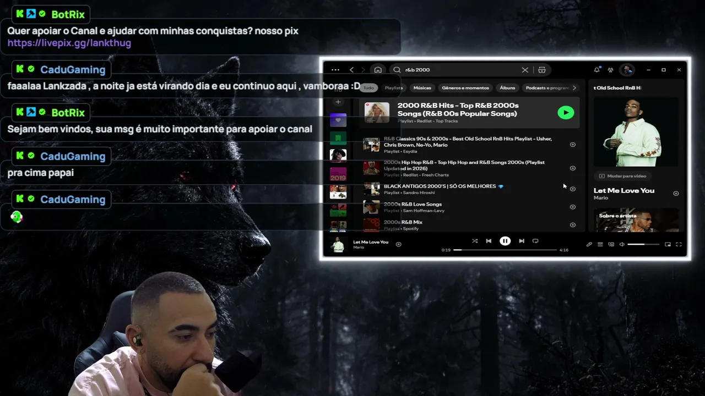Select the Gêneros e momentos filter
This screenshot has height=396, width=705.
(465, 88)
